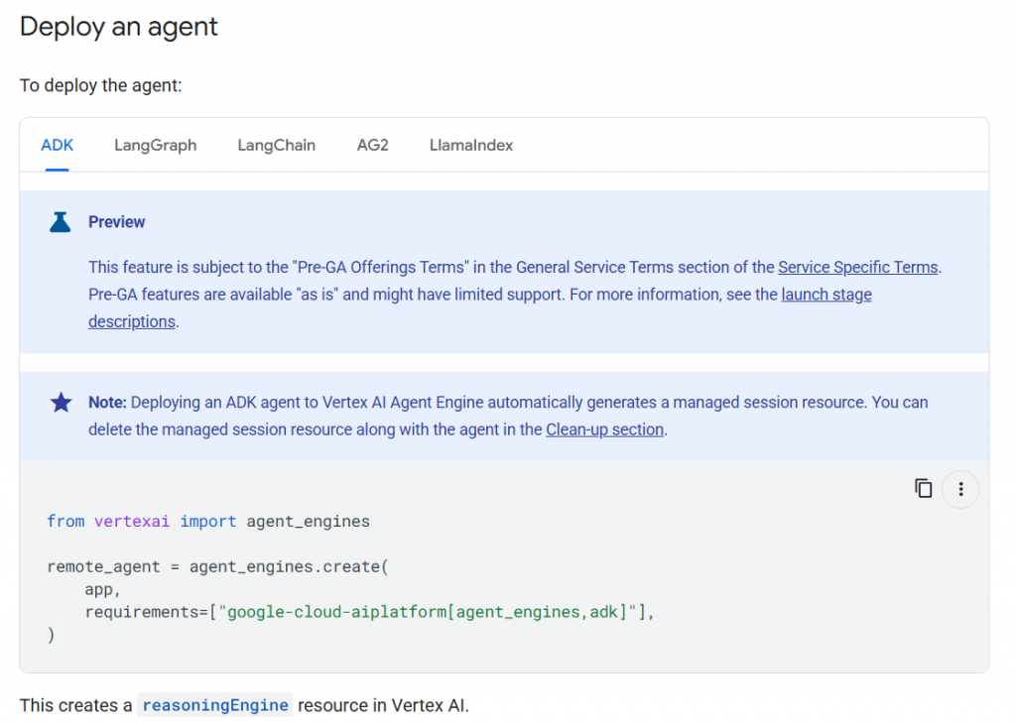Image resolution: width=1016 pixels, height=727 pixels.
Task: Select the ADK tab
Action: [x=58, y=145]
